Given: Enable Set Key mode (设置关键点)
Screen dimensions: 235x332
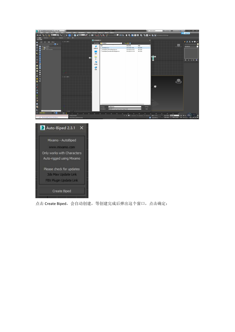Looking at the screenshot, I should tap(167, 118).
